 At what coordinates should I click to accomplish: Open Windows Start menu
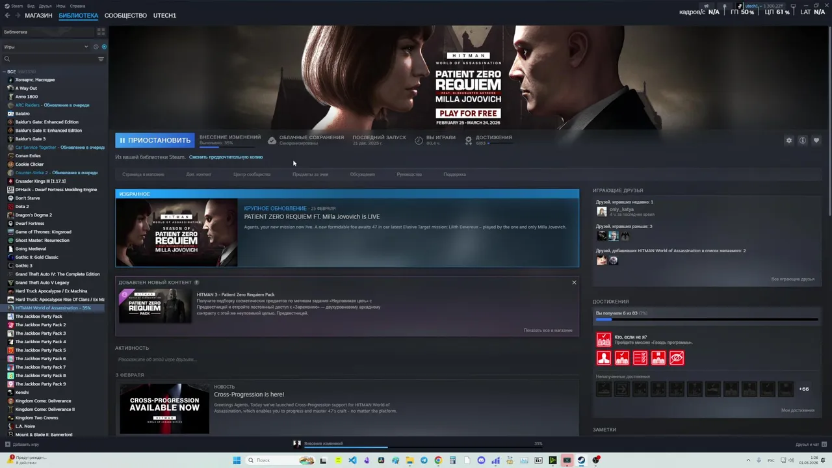(x=237, y=460)
